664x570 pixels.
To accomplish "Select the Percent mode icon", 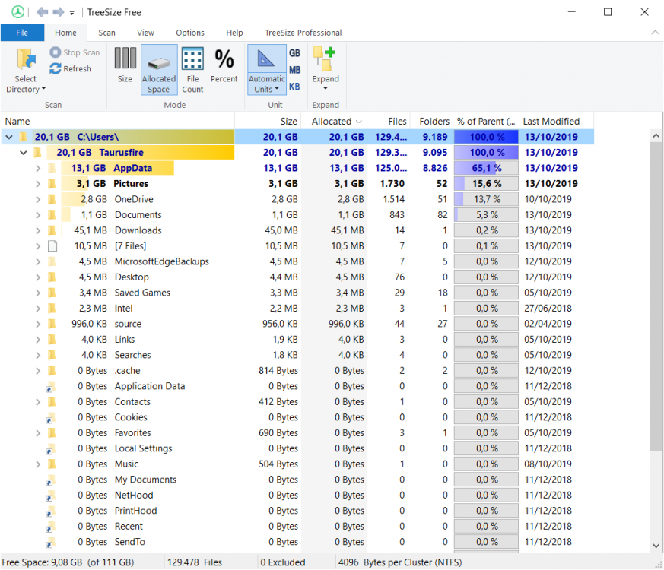I will [x=224, y=59].
